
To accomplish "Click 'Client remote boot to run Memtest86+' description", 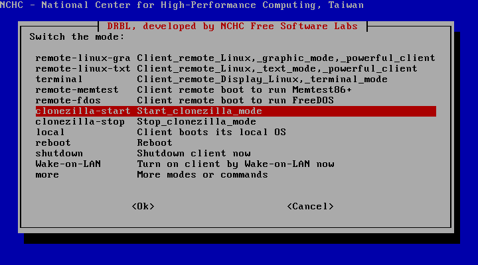I will (x=244, y=90).
